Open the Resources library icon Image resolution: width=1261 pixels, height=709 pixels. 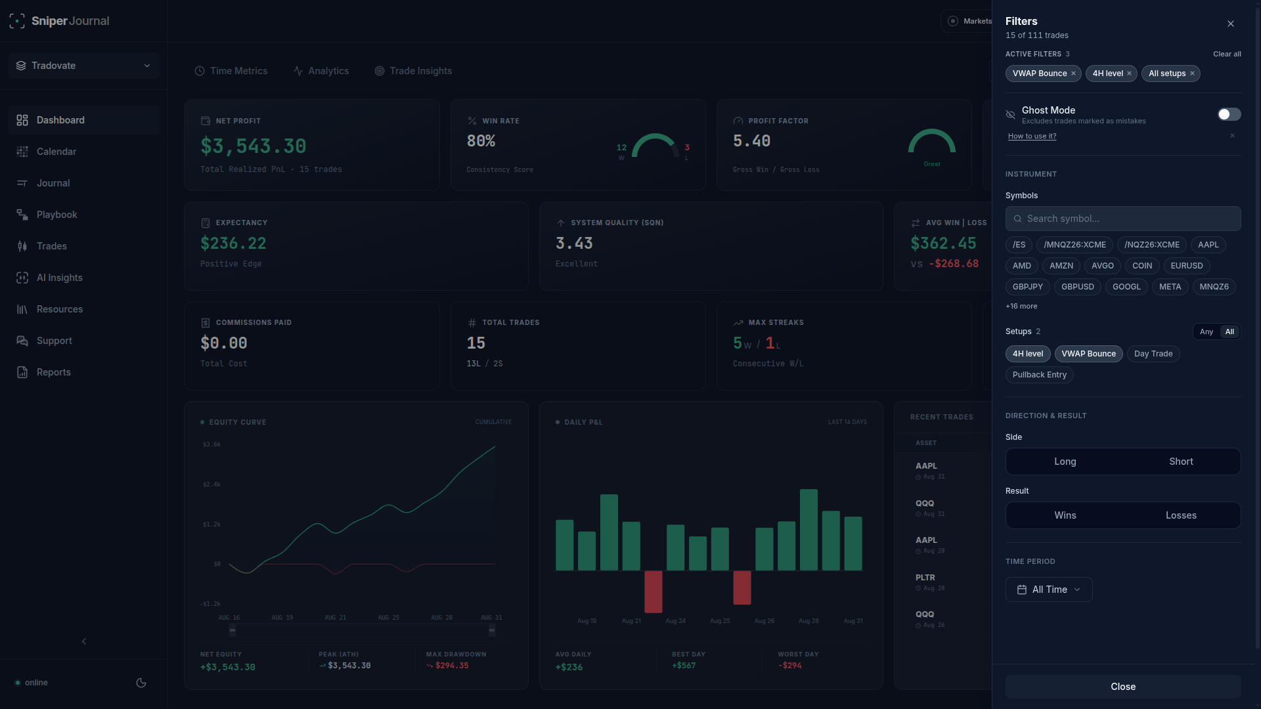pyautogui.click(x=22, y=309)
